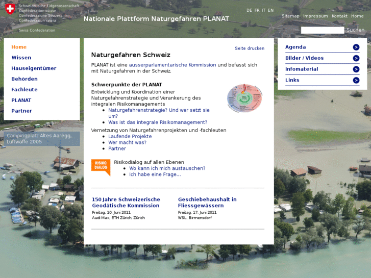Click the Campingplatz Altes Aaregg photo caption
The width and height of the screenshot is (371, 278).
tap(42, 139)
